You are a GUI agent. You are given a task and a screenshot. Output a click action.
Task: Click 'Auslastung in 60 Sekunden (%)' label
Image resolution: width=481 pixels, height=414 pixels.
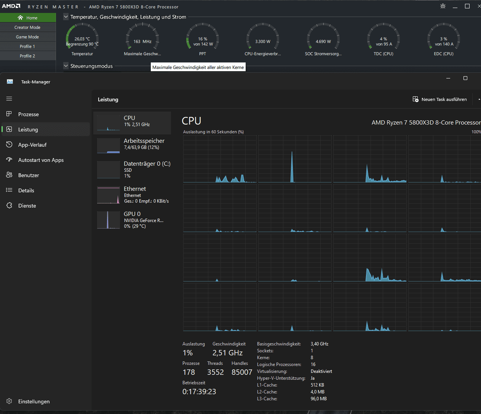(x=213, y=132)
